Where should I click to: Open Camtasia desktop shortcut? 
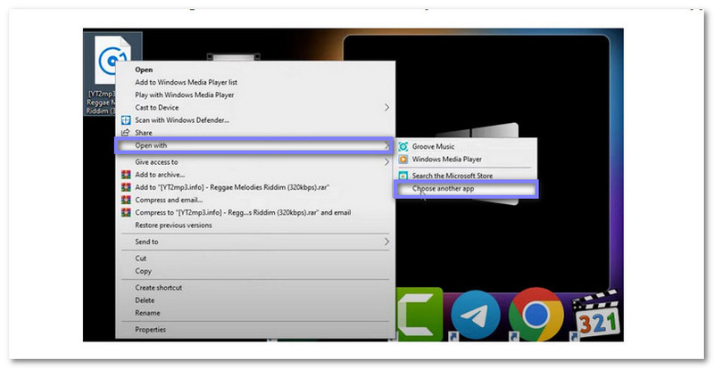click(419, 315)
